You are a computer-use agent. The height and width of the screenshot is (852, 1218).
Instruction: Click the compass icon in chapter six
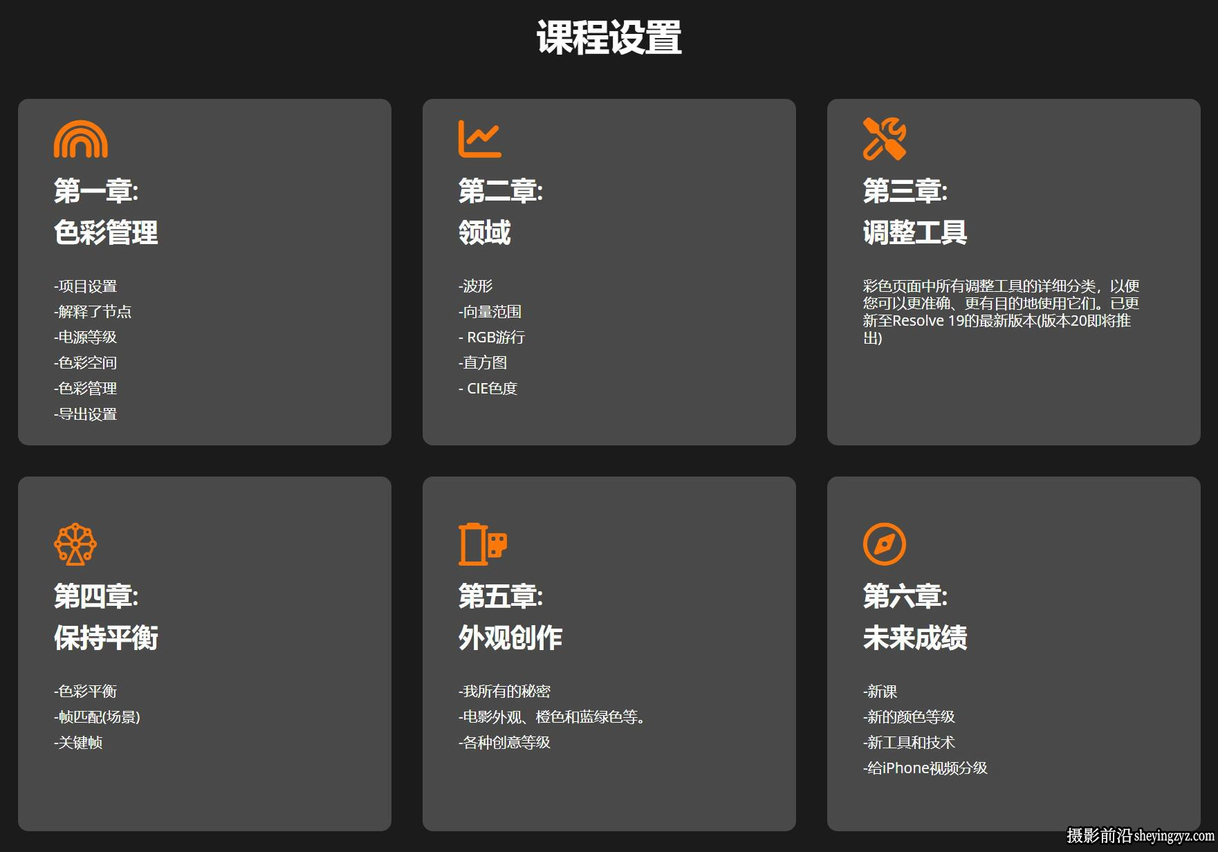[x=885, y=544]
